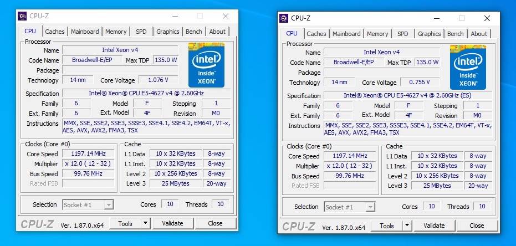
Task: Click Specification field ending with (ES)
Action: coord(408,95)
